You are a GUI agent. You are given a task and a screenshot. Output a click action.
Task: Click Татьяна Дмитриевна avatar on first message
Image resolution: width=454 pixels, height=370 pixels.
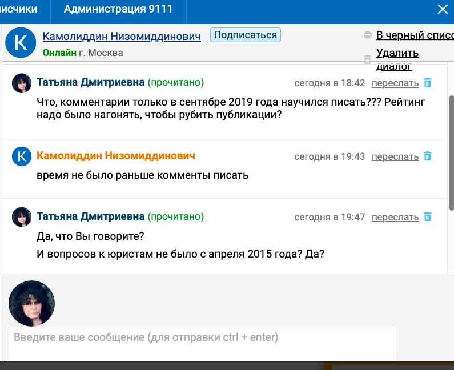click(22, 83)
